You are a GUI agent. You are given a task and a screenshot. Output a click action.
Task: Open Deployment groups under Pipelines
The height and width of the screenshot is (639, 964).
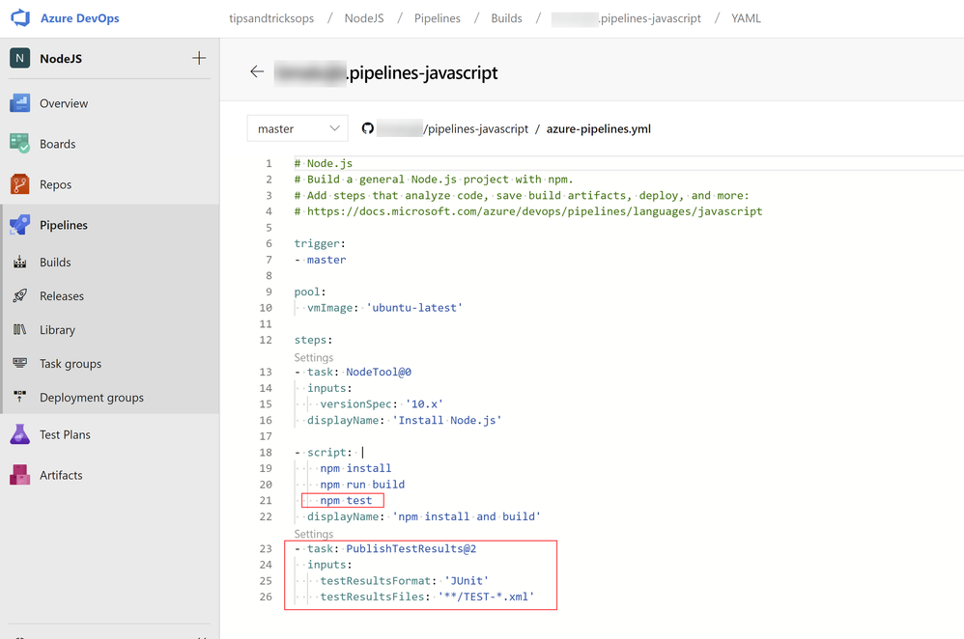(92, 398)
